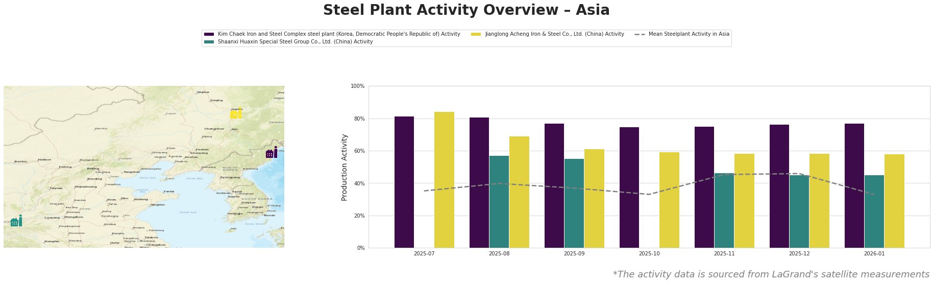This screenshot has width=933, height=283.
Task: Click the yellow factory icon near Harbin
Action: [x=236, y=113]
